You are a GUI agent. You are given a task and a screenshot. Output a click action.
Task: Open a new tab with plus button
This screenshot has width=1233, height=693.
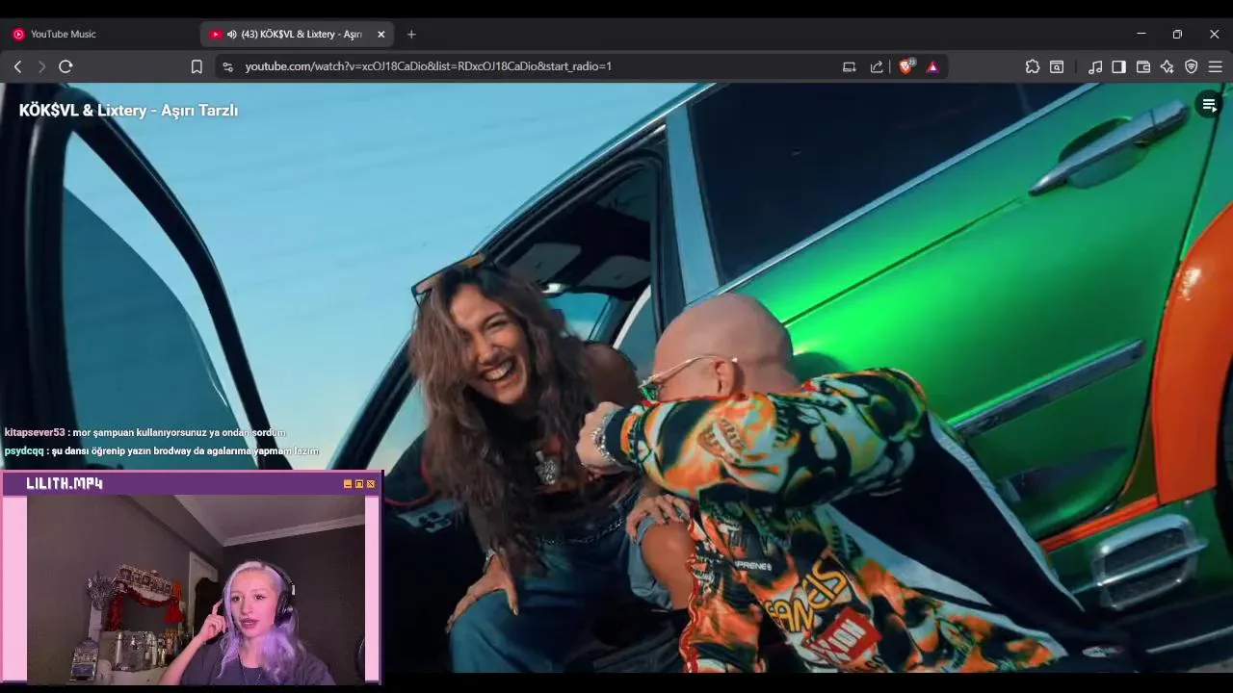(x=411, y=34)
